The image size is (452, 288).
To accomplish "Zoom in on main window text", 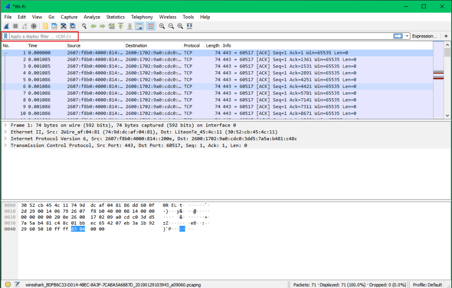I will click(162, 26).
